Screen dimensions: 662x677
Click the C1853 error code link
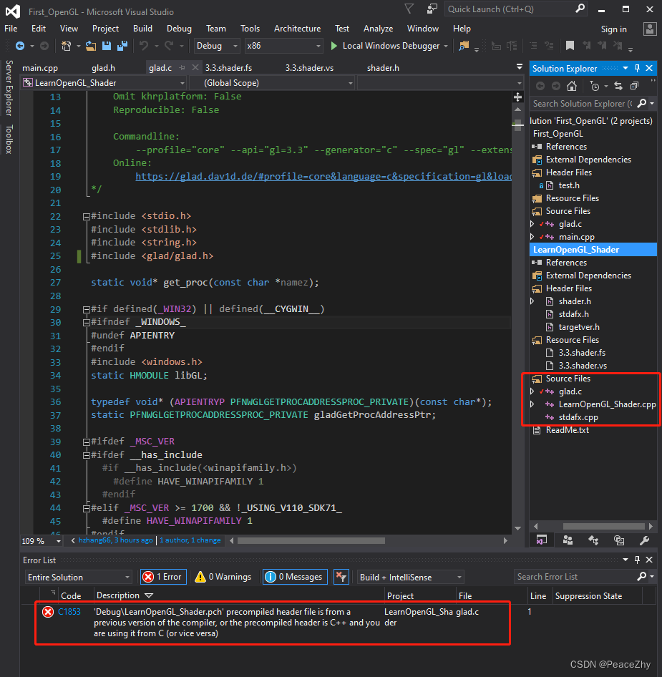pyautogui.click(x=69, y=612)
